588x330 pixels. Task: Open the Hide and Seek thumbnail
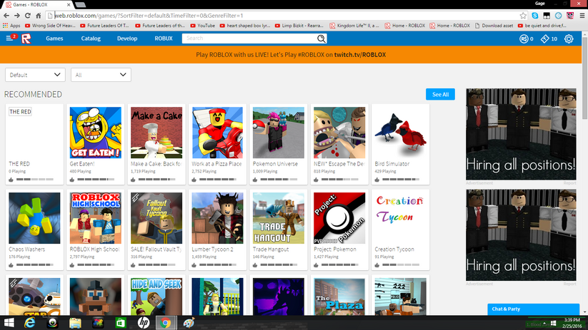[156, 297]
